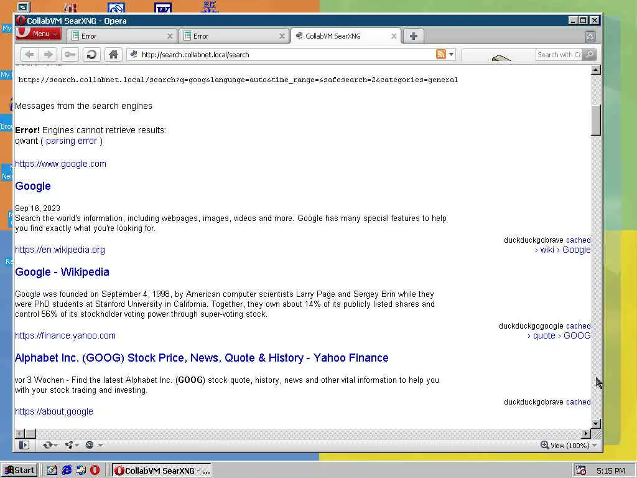Click the Messages from the search engines heading
This screenshot has width=637, height=478.
tap(84, 106)
